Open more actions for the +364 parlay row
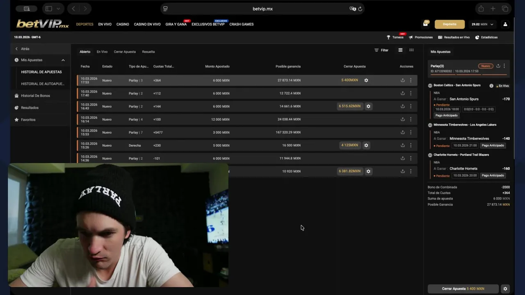 pos(411,80)
